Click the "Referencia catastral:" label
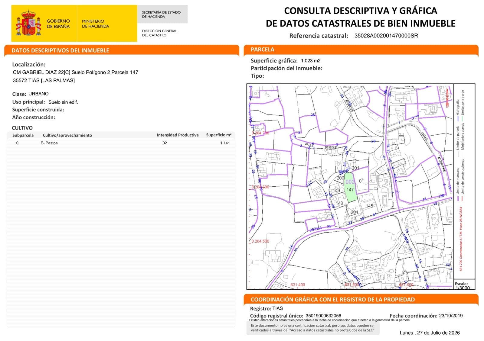484x341 pixels. [319, 36]
